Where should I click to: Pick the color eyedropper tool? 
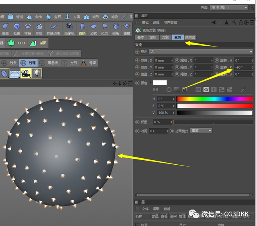243,89
